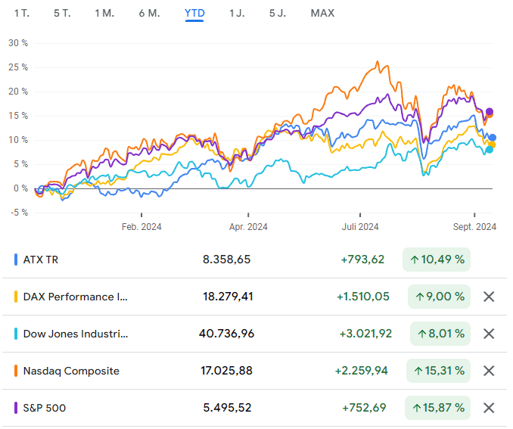Image resolution: width=513 pixels, height=429 pixels.
Task: Click the 30 % axis label
Action: pos(18,43)
